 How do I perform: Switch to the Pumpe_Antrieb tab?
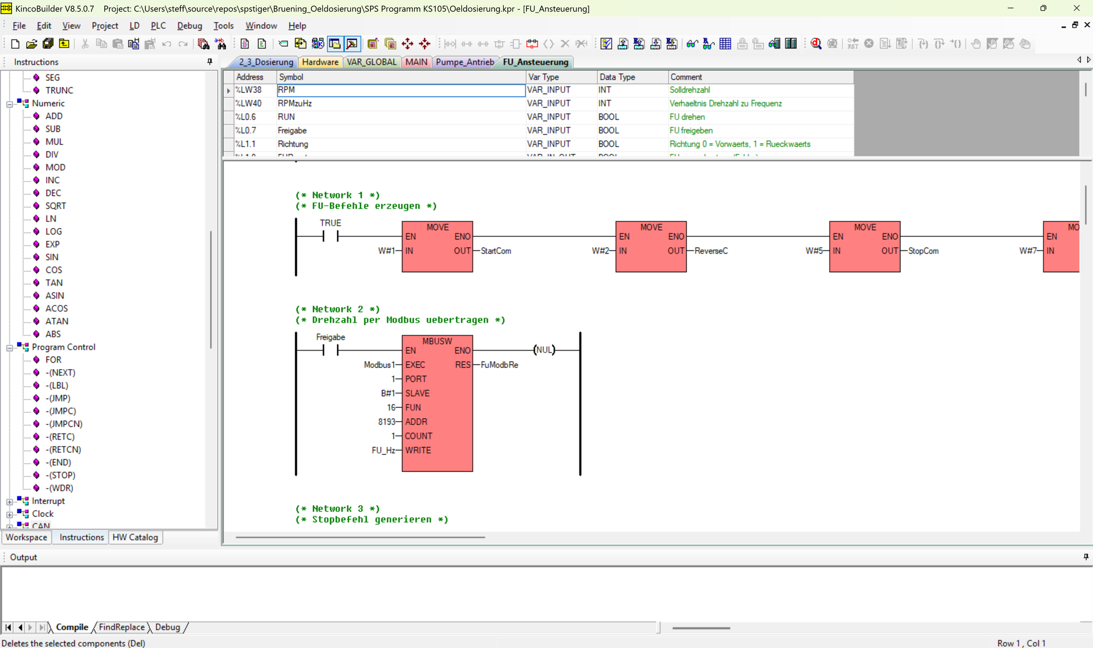click(x=464, y=62)
